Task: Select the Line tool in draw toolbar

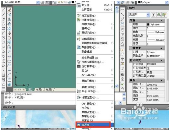Action: 3,10
